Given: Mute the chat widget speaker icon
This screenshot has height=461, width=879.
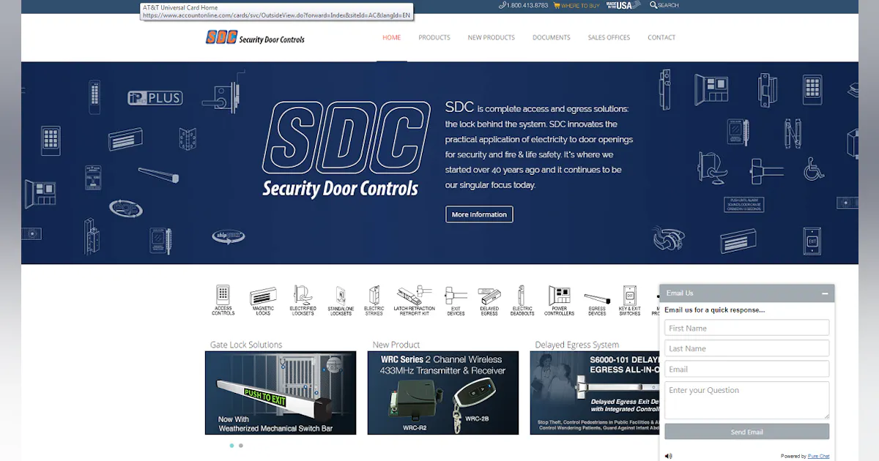Looking at the screenshot, I should (x=667, y=455).
